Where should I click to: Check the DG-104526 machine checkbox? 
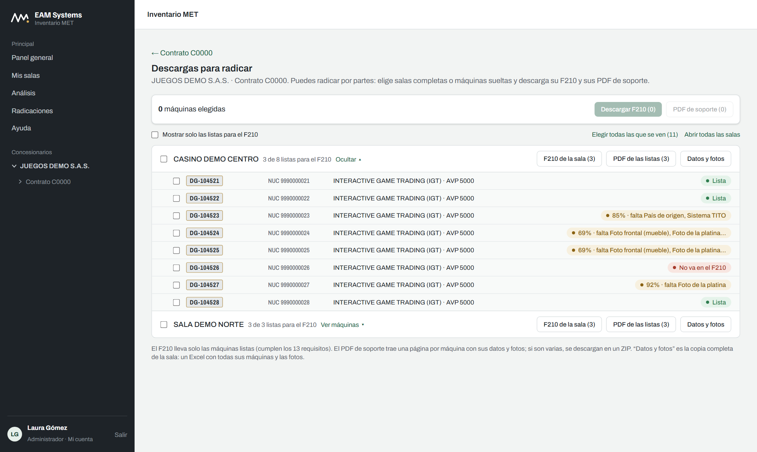point(176,268)
